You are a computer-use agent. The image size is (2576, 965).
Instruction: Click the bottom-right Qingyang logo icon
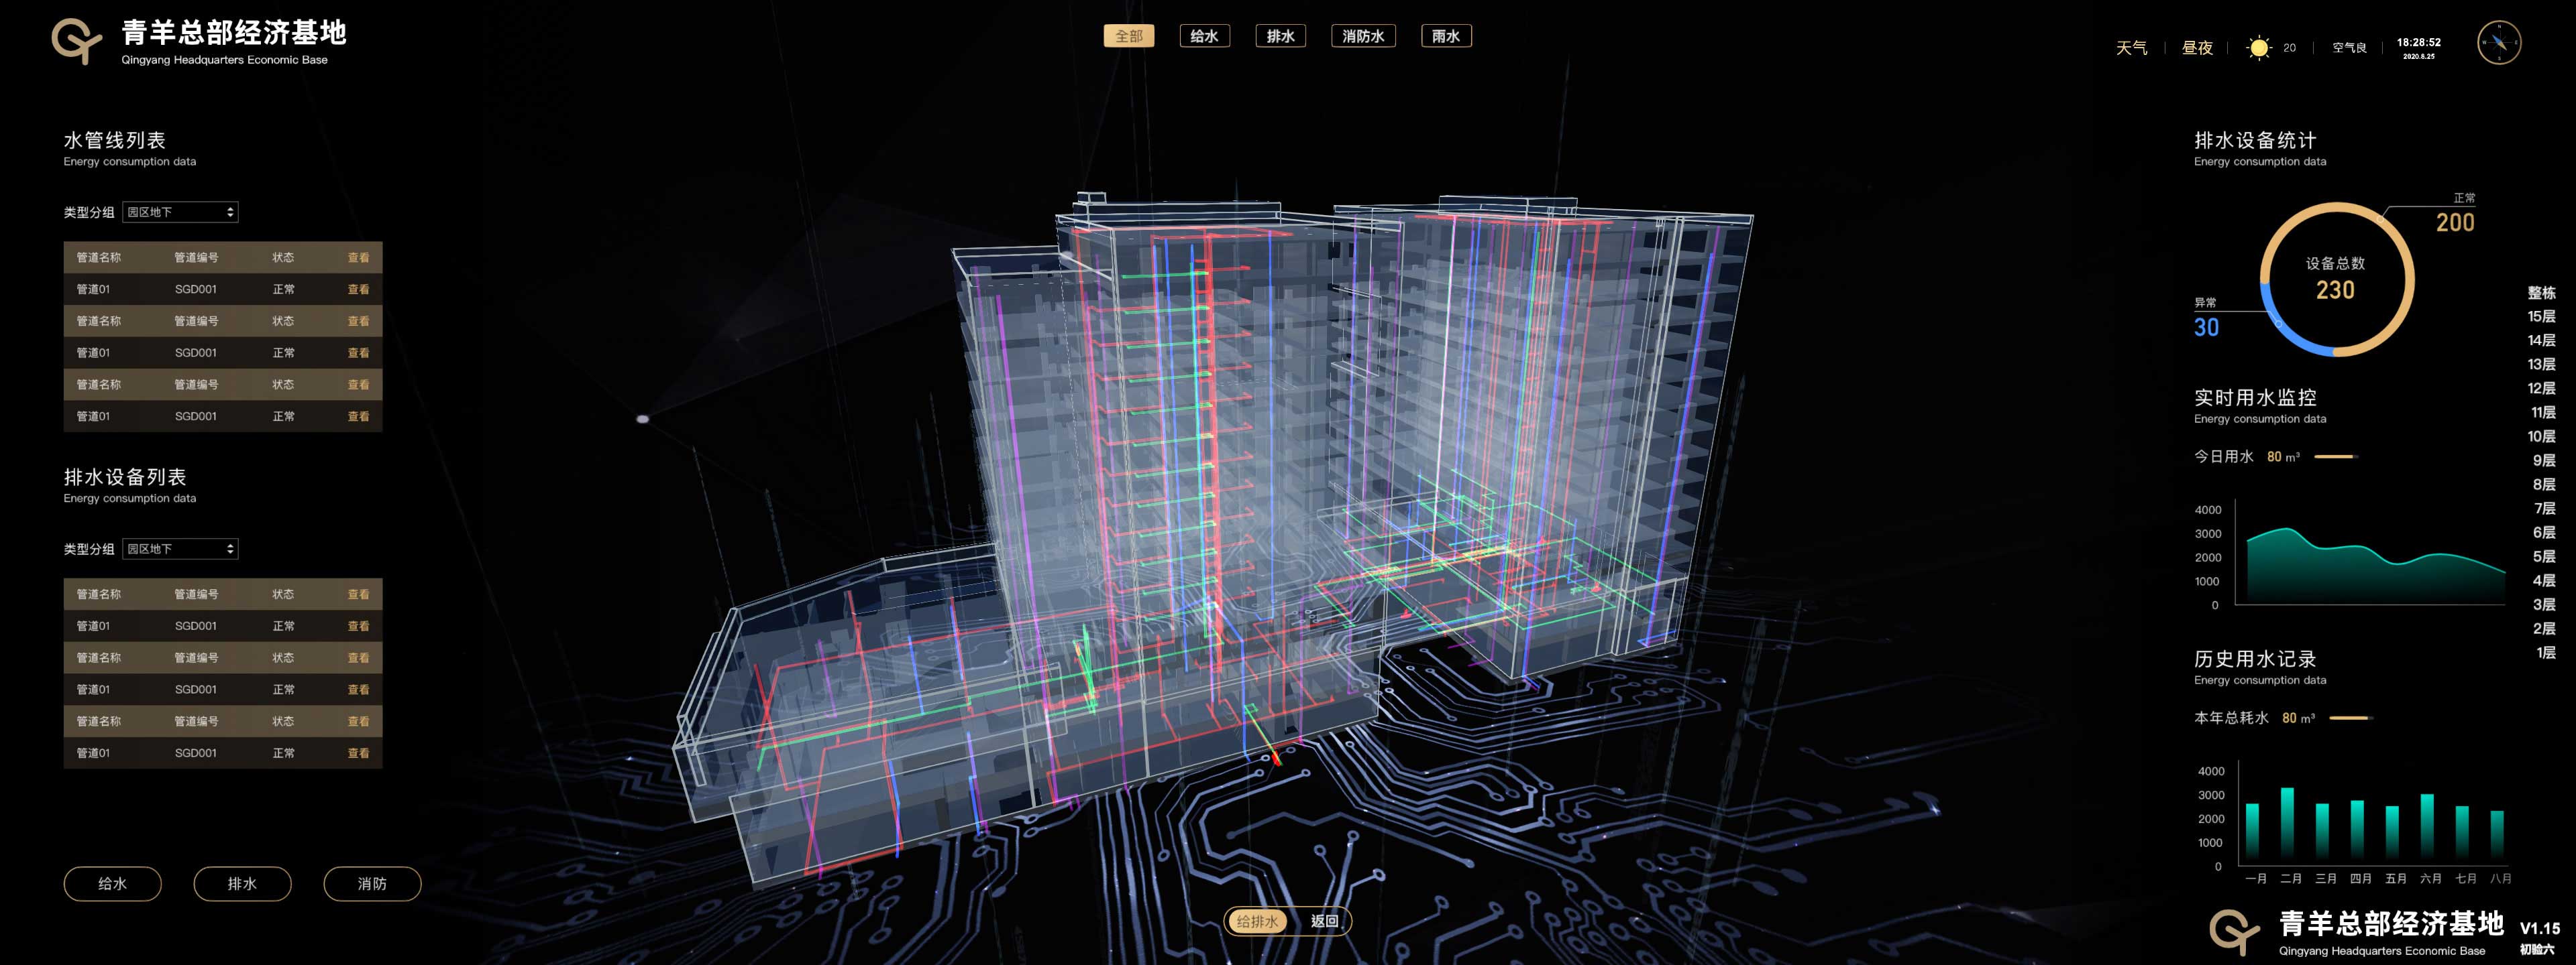(2233, 931)
